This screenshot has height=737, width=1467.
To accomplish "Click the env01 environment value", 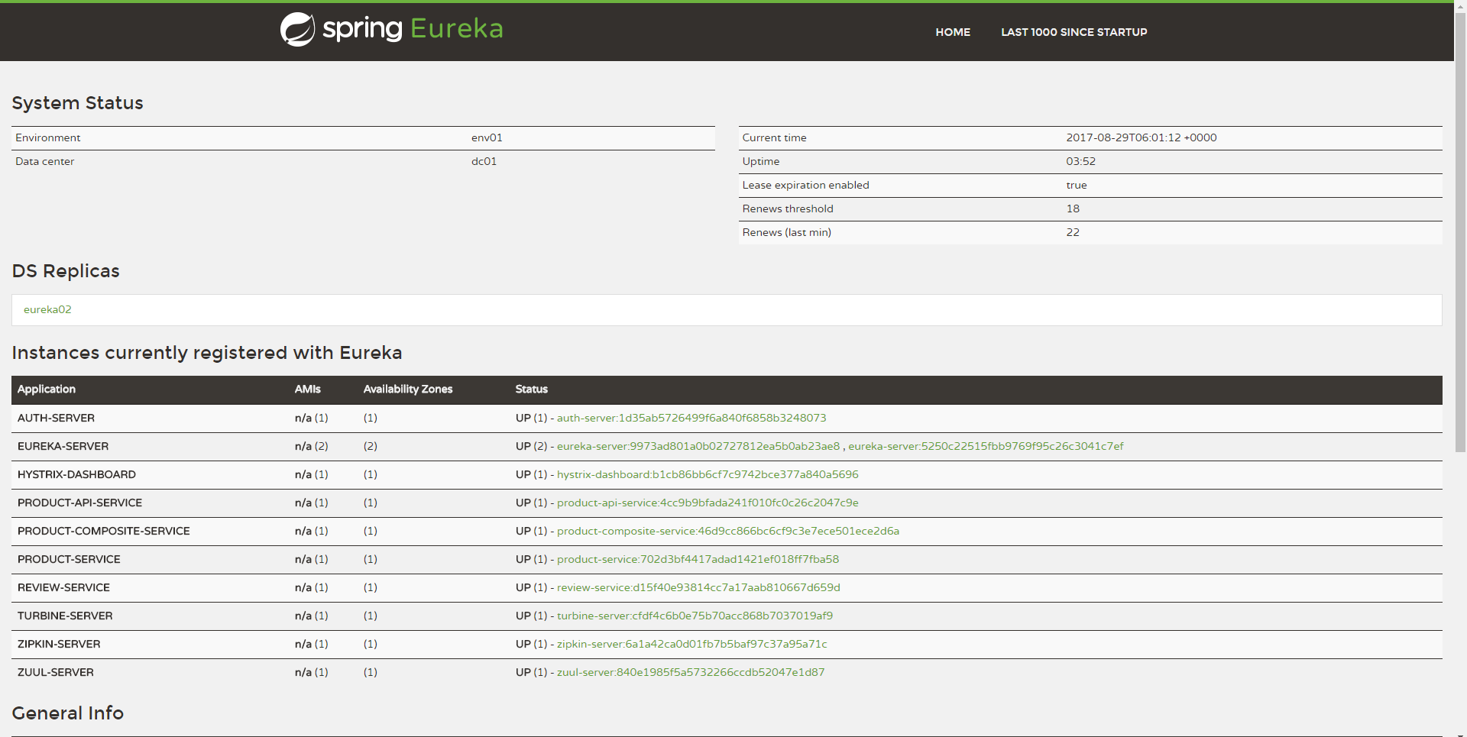I will click(x=487, y=137).
